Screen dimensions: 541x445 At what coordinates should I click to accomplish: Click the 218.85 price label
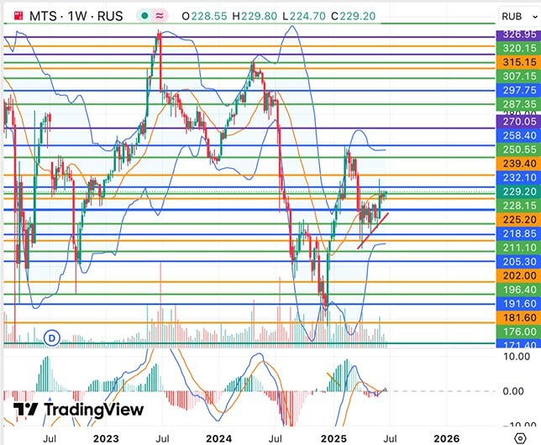click(518, 234)
